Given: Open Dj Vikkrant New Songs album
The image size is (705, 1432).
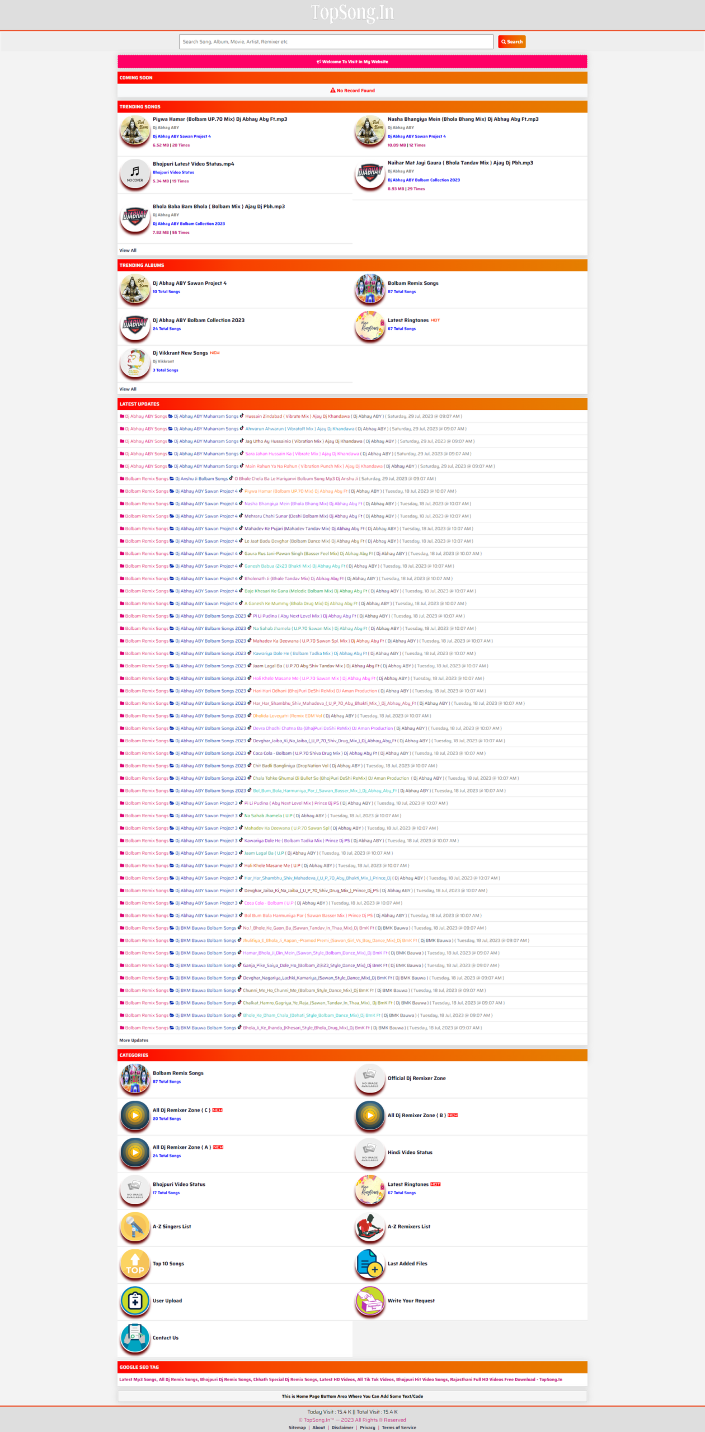Looking at the screenshot, I should pyautogui.click(x=180, y=353).
